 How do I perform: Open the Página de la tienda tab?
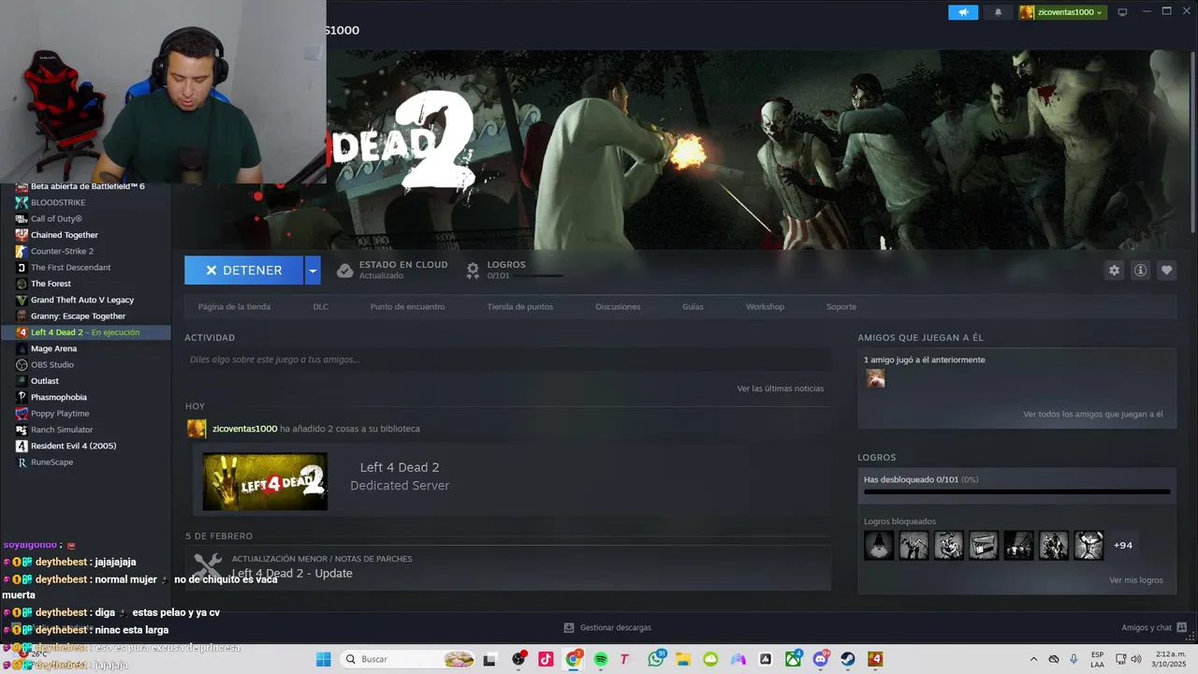click(234, 307)
